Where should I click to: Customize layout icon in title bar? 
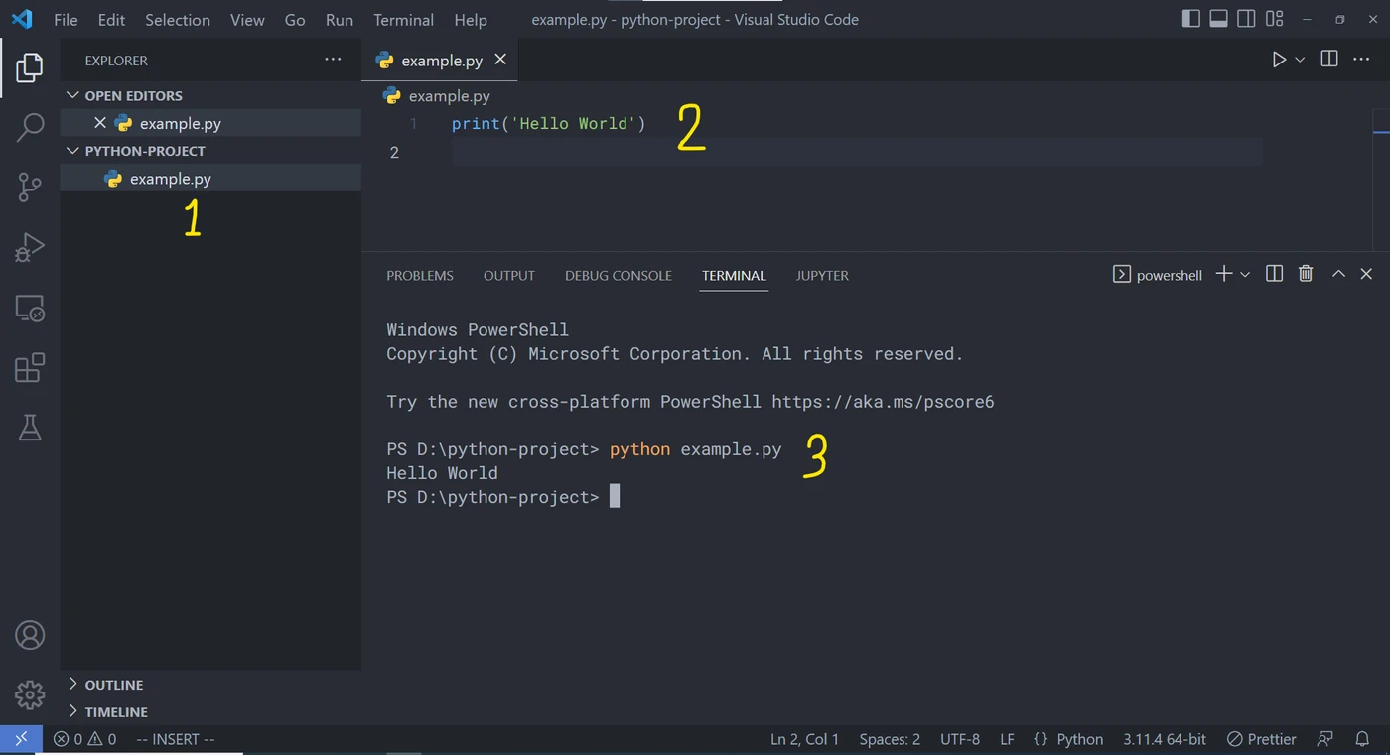click(x=1275, y=19)
